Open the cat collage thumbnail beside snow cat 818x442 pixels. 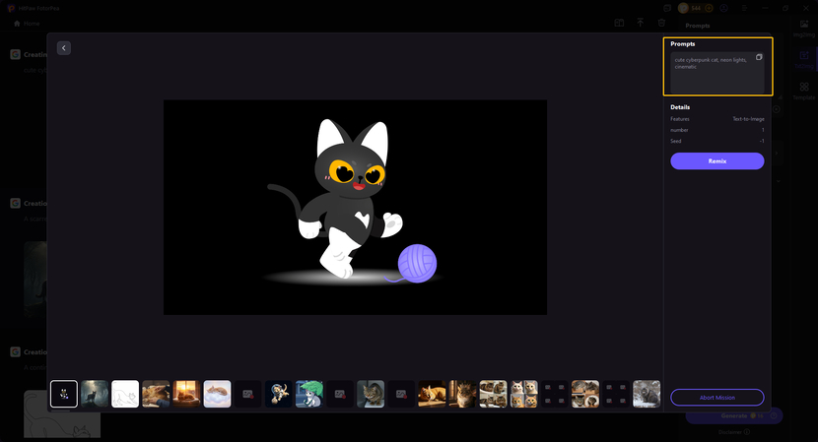(x=584, y=394)
